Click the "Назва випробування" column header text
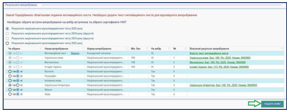The image size is (287, 110). click(57, 49)
